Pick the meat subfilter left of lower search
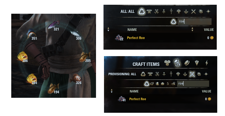 152,84
